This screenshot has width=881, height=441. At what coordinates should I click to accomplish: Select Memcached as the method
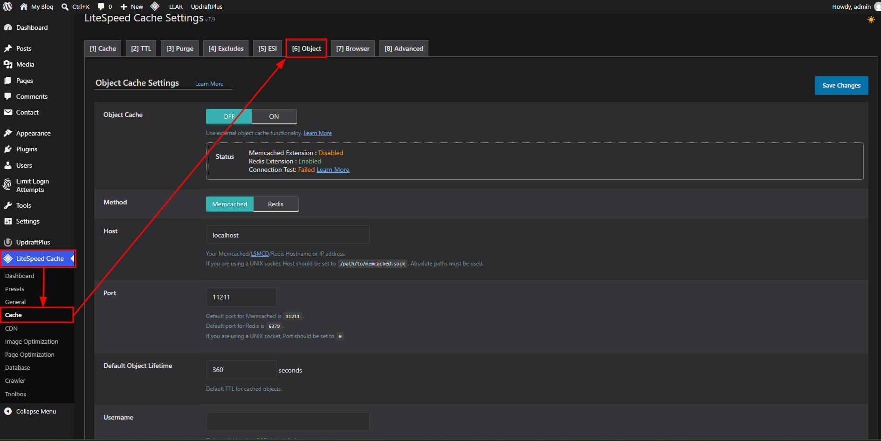pos(230,204)
